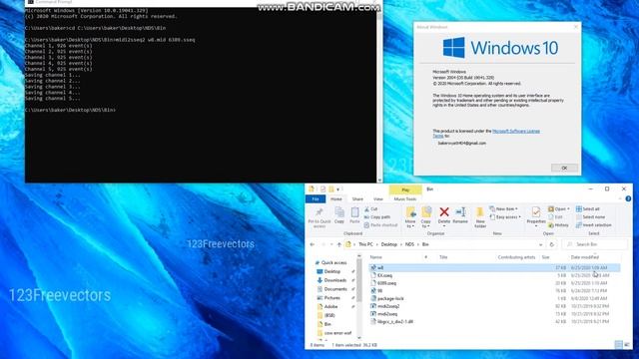
Task: Open the Easy access dropdown
Action: pyautogui.click(x=505, y=217)
